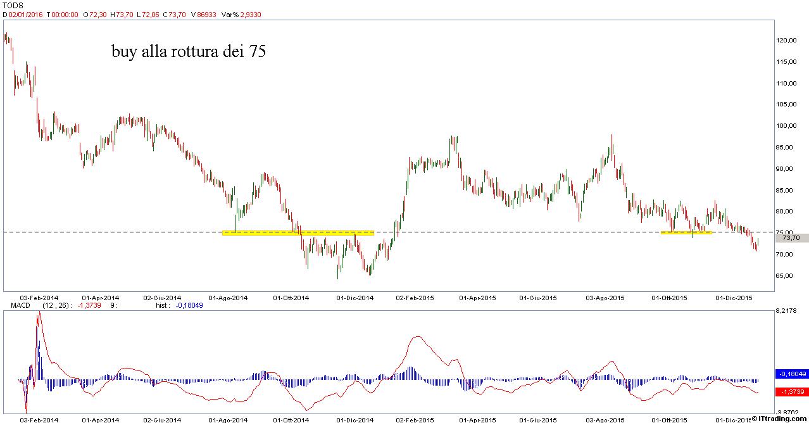Click 01-Ott-2014 on the MACD panel date axis
This screenshot has width=809, height=423.
point(291,419)
